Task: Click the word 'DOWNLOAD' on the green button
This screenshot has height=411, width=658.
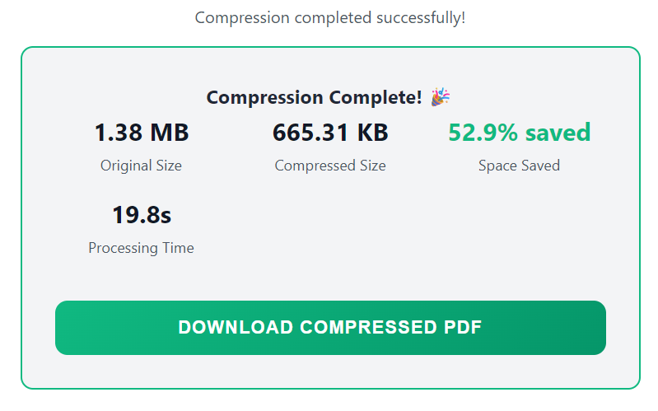Action: [x=235, y=327]
